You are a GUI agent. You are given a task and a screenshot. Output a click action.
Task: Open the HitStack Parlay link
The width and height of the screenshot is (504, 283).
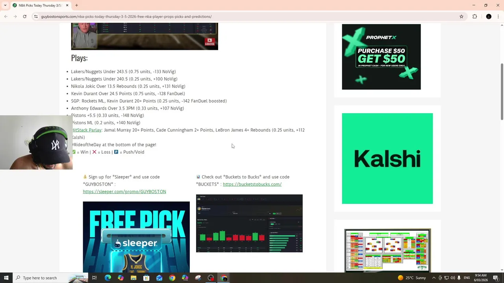click(x=86, y=130)
